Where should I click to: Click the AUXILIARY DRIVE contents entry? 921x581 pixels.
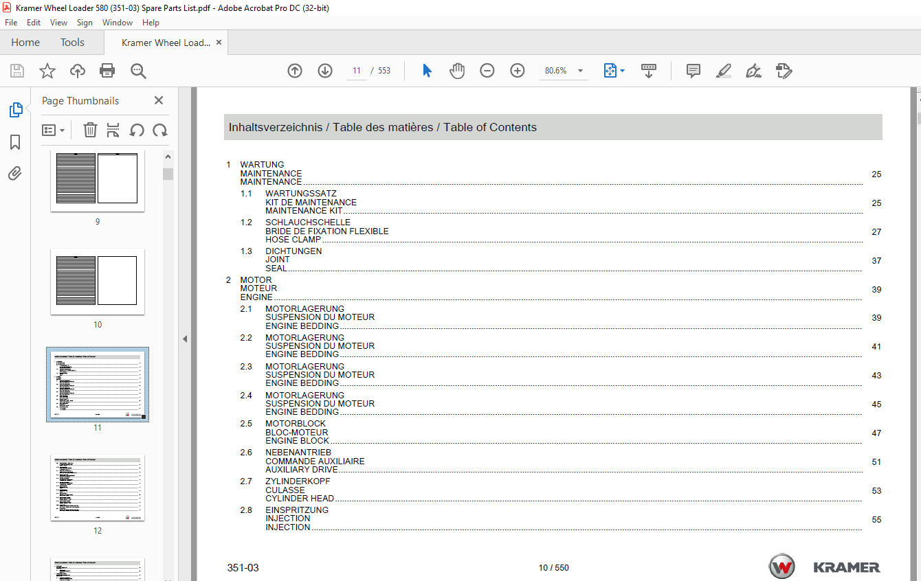(302, 470)
